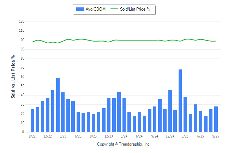Screen dimensions: 228x153
Task: Click the 12/22 x-axis label
Action: pyautogui.click(x=48, y=136)
